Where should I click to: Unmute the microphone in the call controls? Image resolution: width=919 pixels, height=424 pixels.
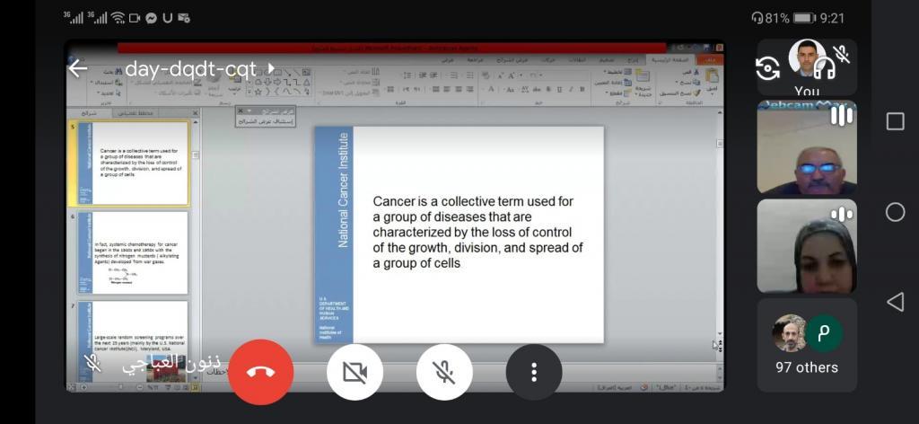444,372
